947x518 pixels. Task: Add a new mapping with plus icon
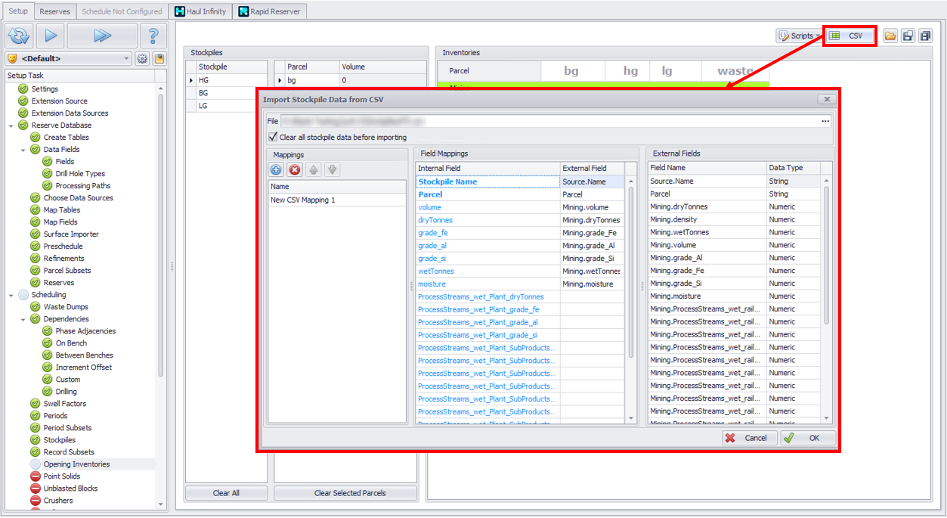pos(276,170)
